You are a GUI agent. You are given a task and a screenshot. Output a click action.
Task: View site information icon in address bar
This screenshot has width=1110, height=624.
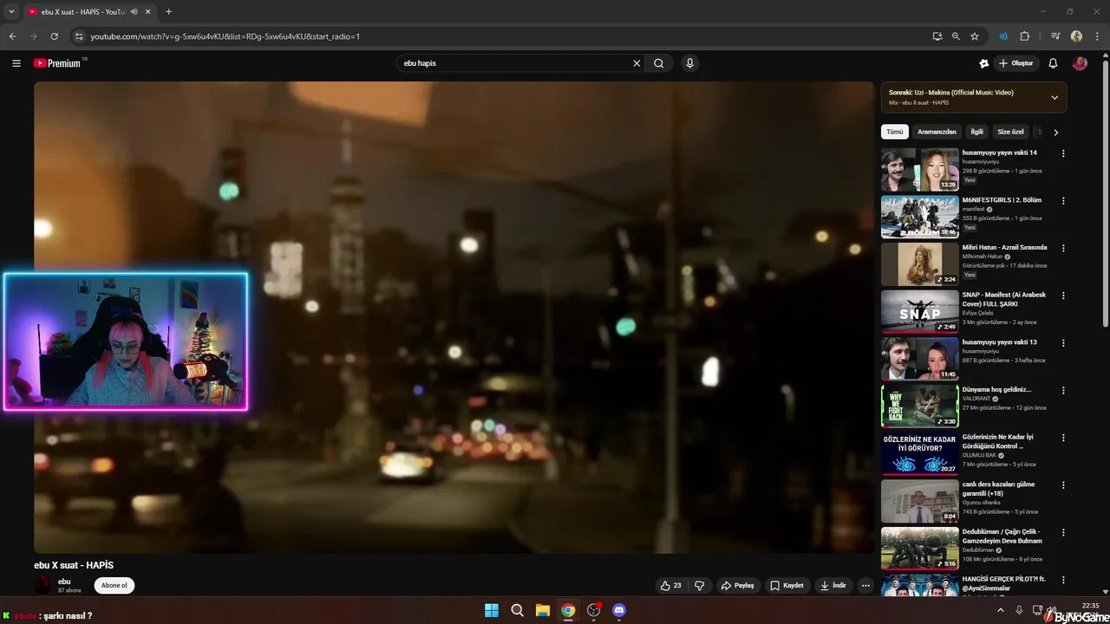(x=79, y=36)
